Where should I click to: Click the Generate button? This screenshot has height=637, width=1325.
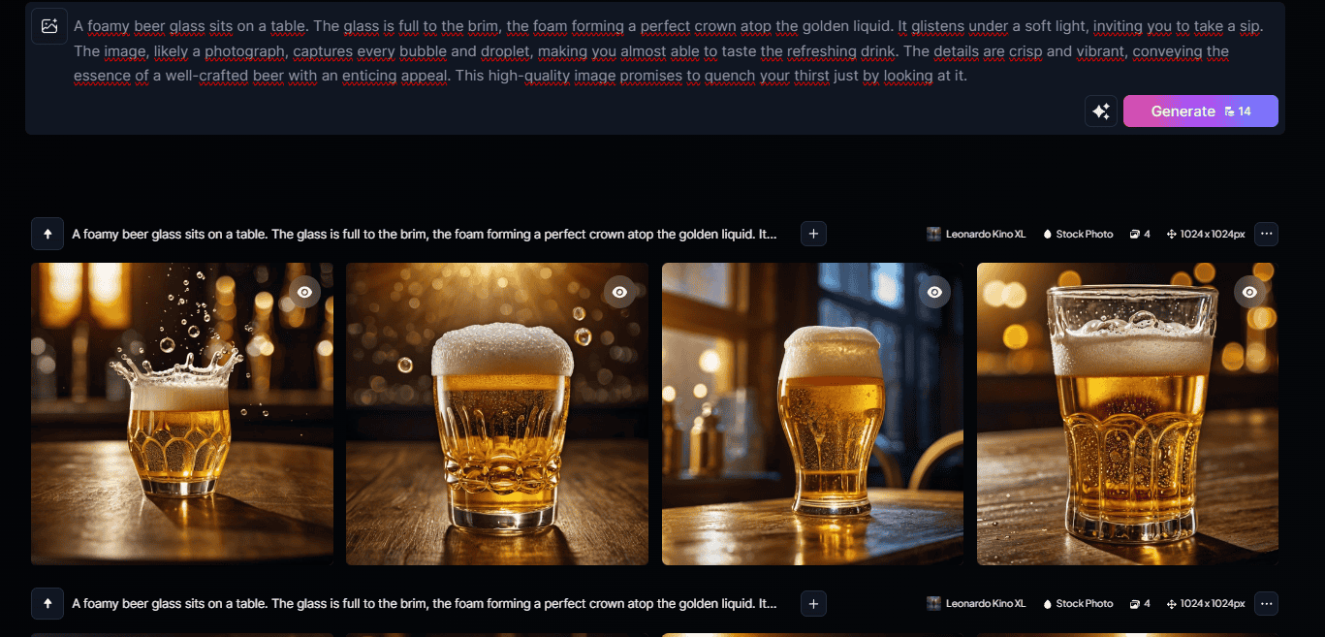1201,111
